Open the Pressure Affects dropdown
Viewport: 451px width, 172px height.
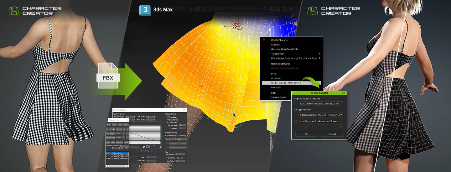click(182, 139)
